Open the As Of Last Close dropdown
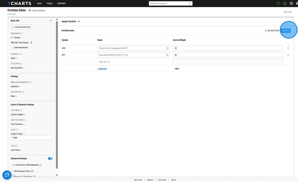 pos(16,150)
